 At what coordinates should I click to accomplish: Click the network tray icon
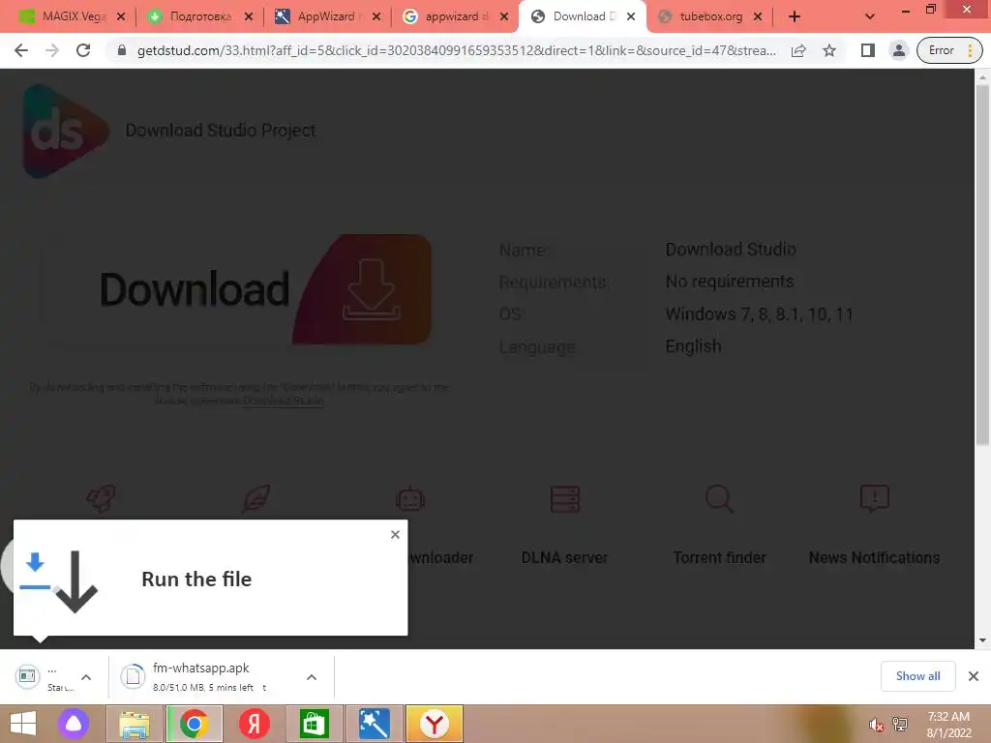tap(900, 725)
